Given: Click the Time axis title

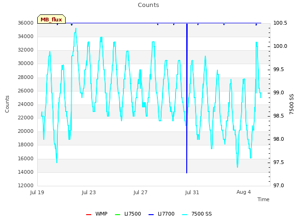Looking at the screenshot, I should tap(264, 199).
